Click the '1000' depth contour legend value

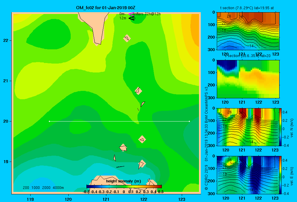tap(36, 188)
